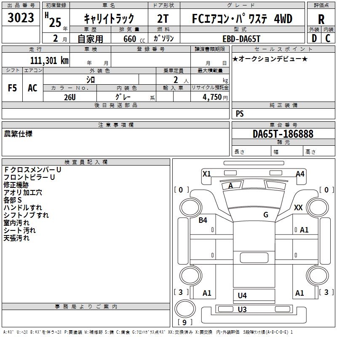Click lot number 3023
Image resolution: width=337 pixels, height=337 pixels.
pyautogui.click(x=21, y=18)
